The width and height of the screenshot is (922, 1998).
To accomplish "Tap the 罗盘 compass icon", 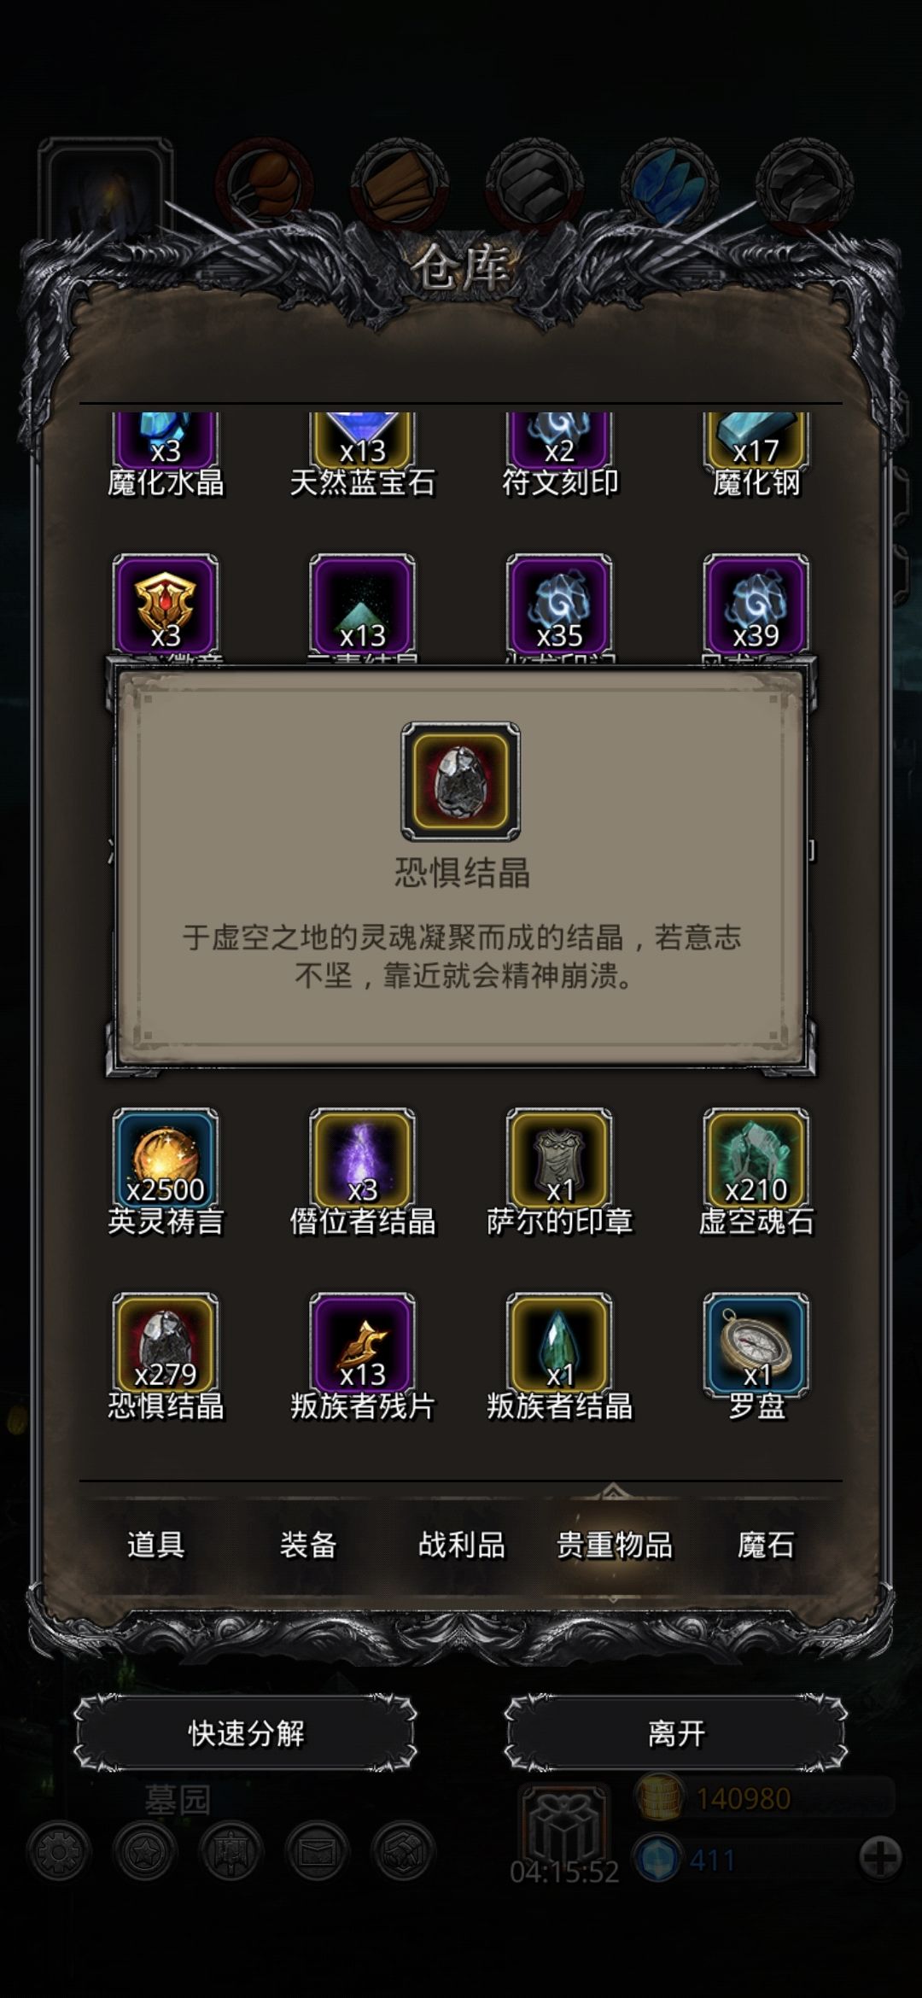I will (x=756, y=1344).
